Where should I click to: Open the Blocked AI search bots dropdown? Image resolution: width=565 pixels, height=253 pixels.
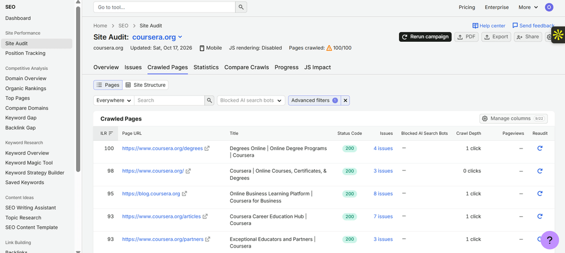point(251,100)
